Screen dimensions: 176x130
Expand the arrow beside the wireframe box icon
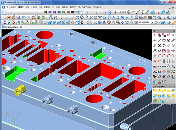160,23
